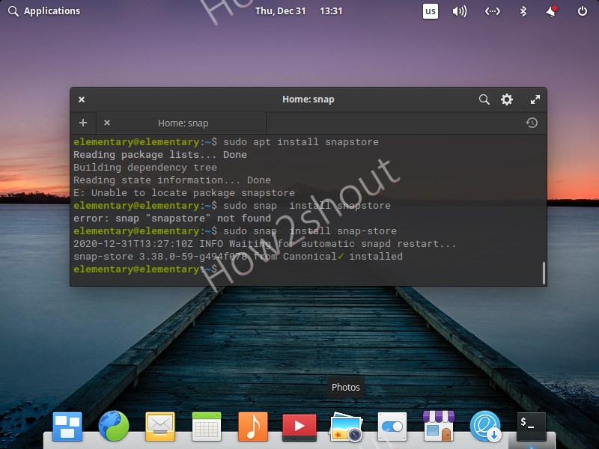Toggle Bluetooth from the top panel
This screenshot has width=599, height=449.
coord(523,11)
